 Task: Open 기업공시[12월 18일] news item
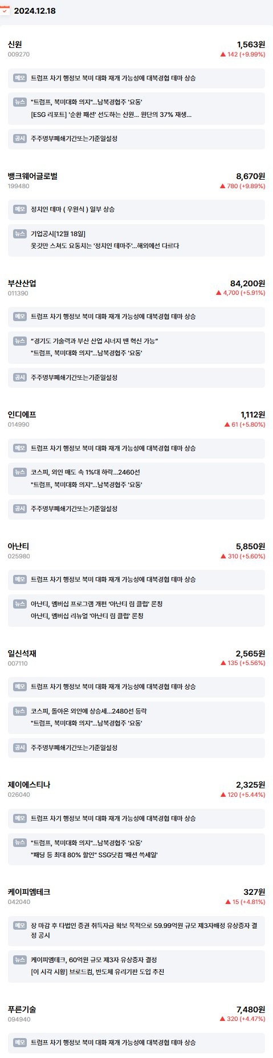pos(58,233)
